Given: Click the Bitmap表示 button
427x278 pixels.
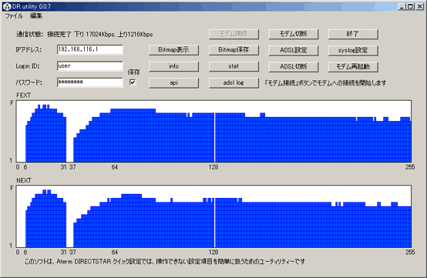Looking at the screenshot, I should tap(173, 50).
